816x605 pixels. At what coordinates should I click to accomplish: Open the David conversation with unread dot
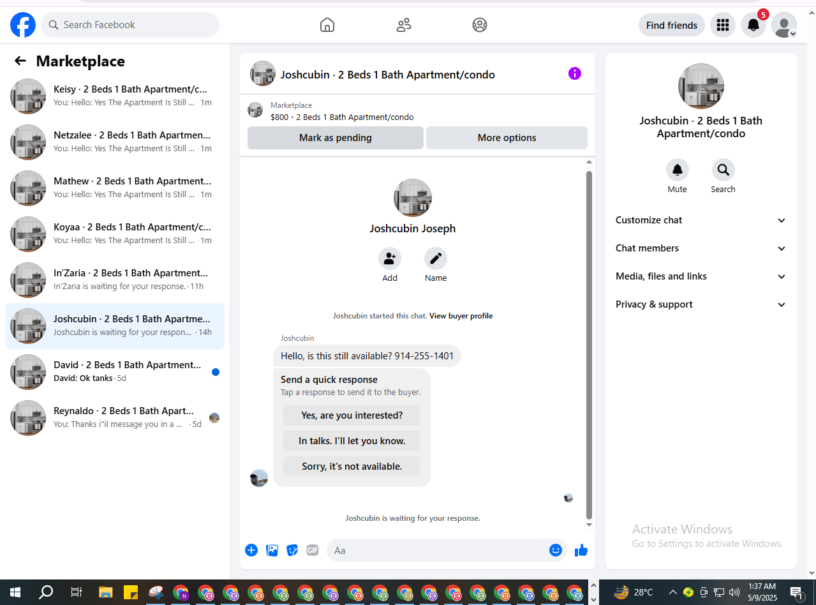click(x=115, y=372)
